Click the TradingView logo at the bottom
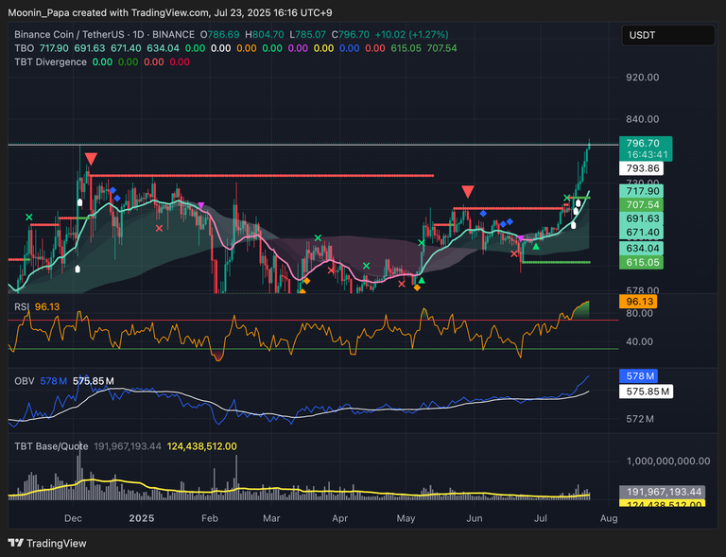Screen dimensions: 726x557 point(47,543)
